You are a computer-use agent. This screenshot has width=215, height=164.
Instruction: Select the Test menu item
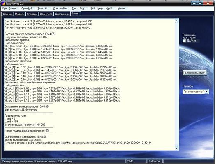tap(74, 9)
